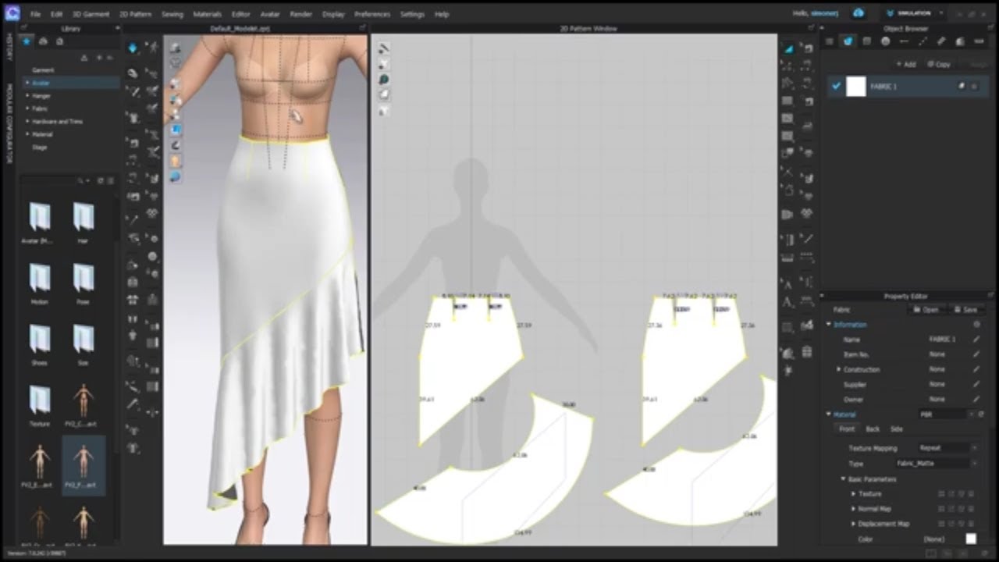The image size is (999, 562).
Task: Click the edit pencil next to Owner
Action: (976, 399)
